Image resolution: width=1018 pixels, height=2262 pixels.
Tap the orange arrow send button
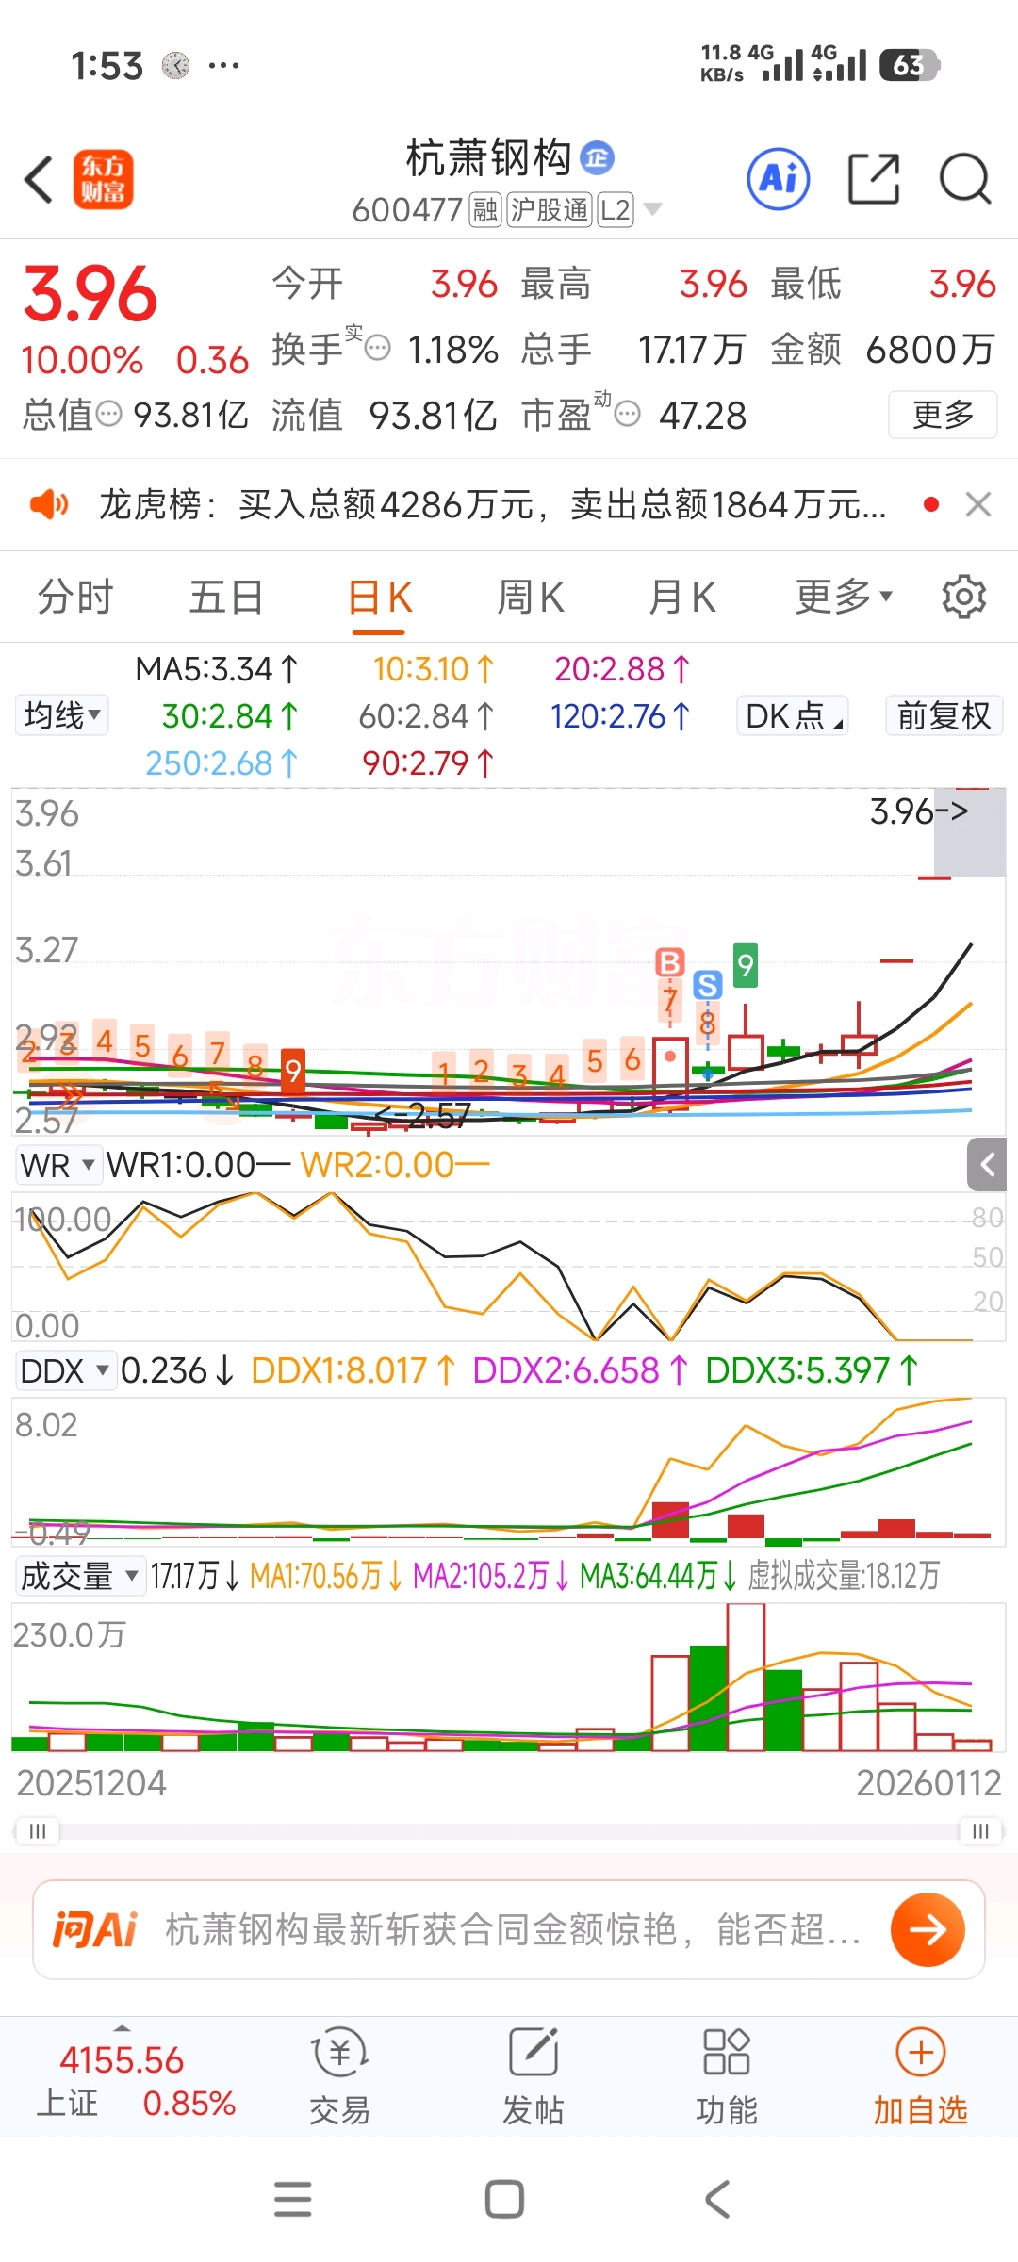point(928,1930)
